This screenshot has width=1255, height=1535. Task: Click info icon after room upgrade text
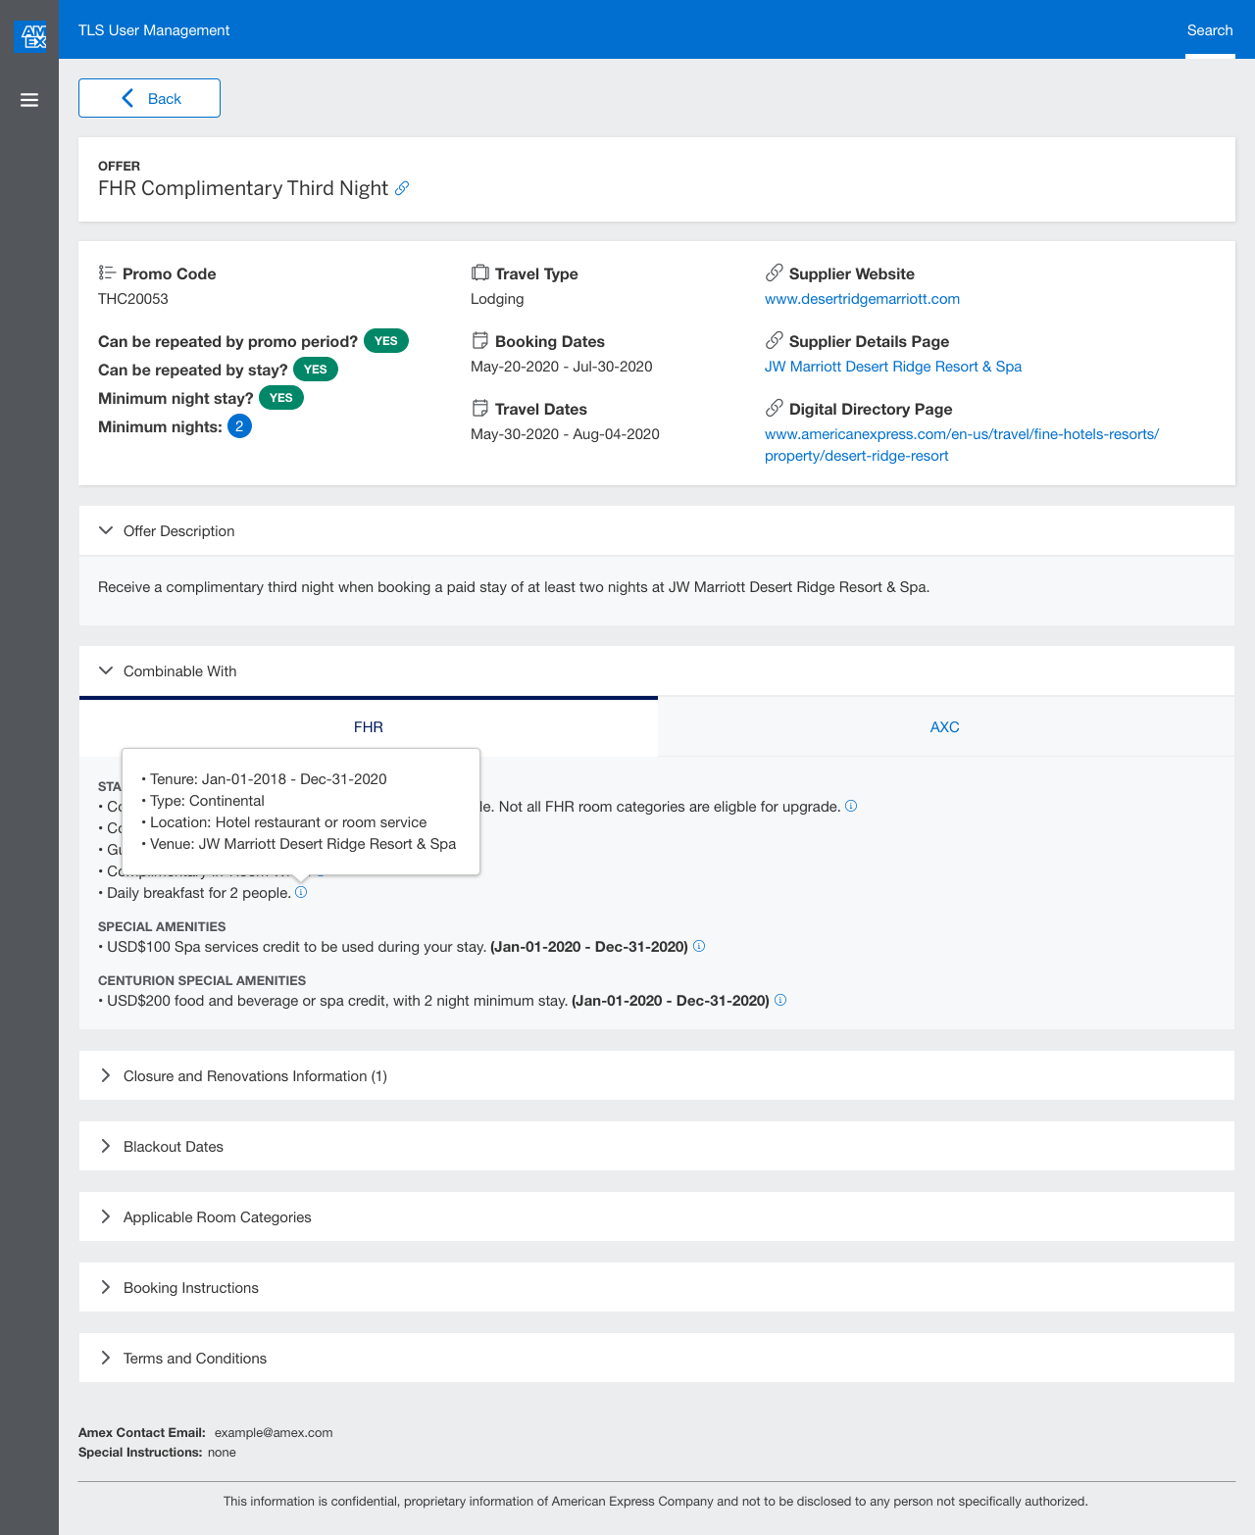[851, 806]
